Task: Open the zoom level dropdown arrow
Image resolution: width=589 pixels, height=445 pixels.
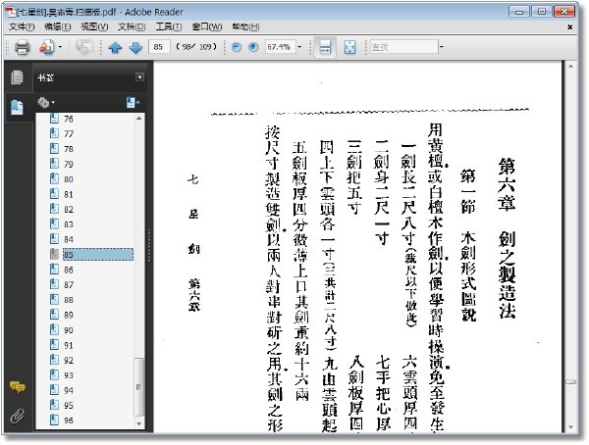Action: click(299, 47)
